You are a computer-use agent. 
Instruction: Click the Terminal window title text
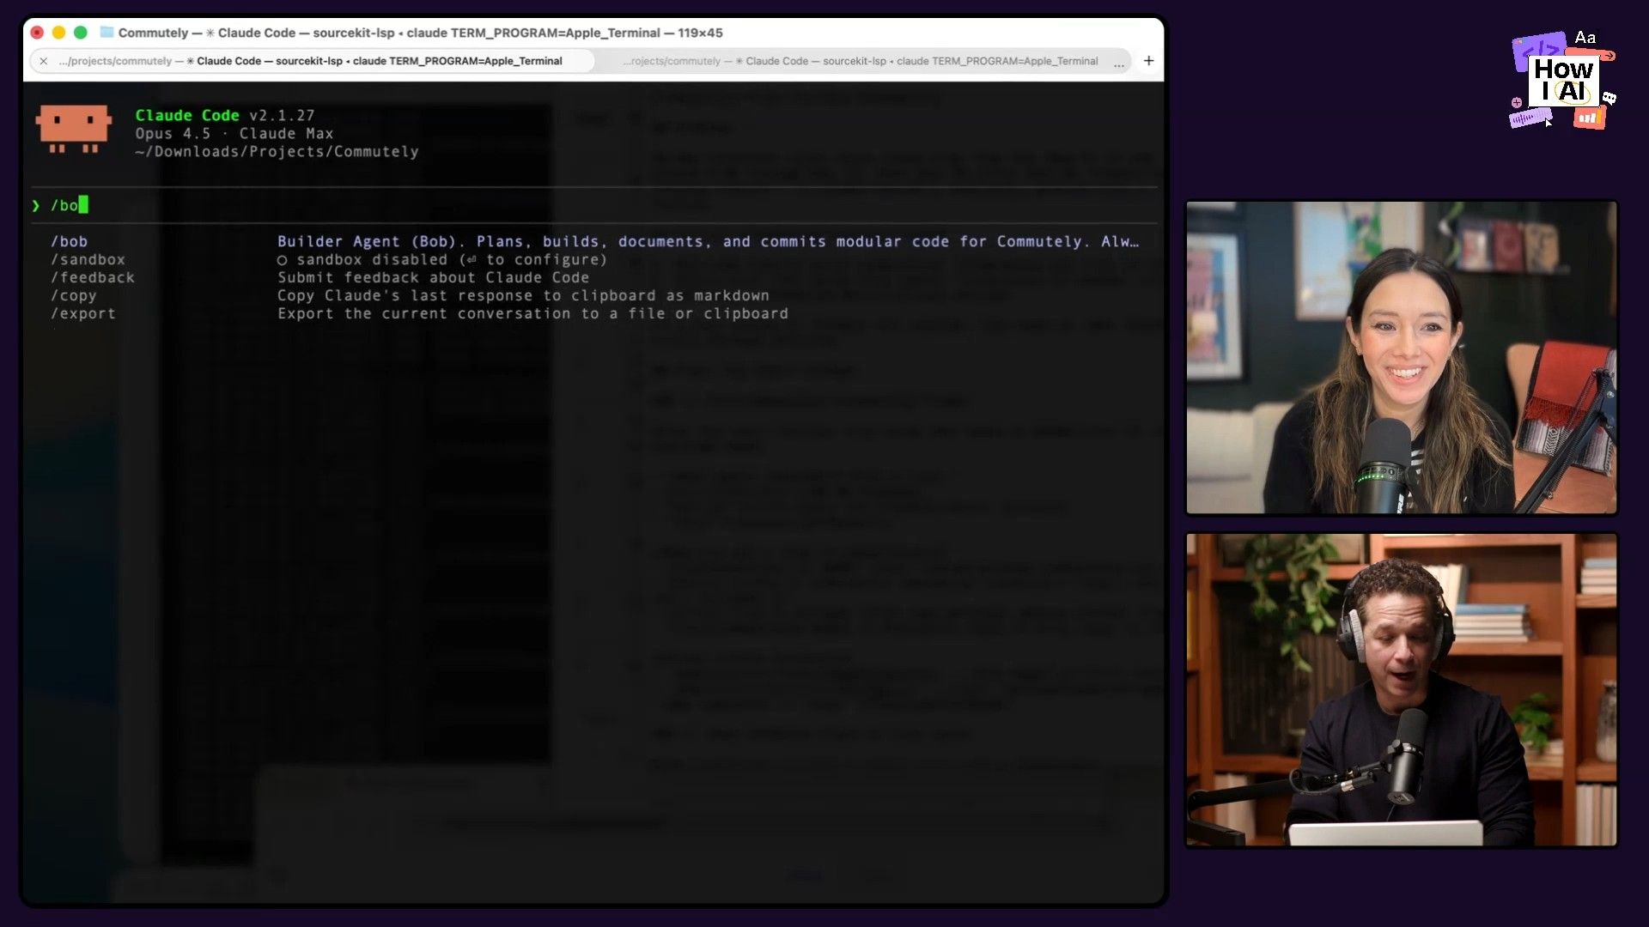pyautogui.click(x=421, y=33)
